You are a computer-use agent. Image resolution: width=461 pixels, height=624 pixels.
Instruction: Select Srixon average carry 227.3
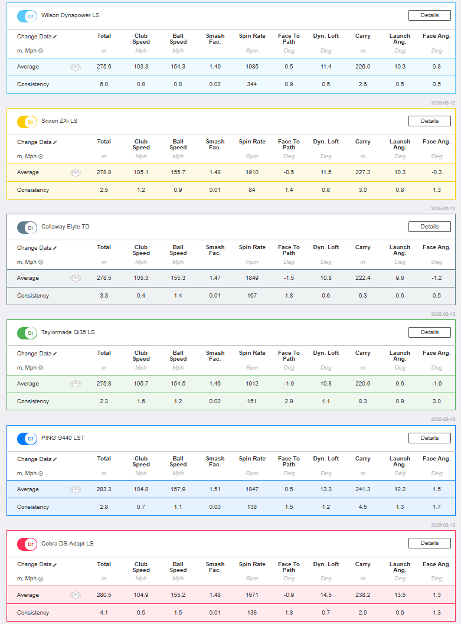(x=363, y=172)
